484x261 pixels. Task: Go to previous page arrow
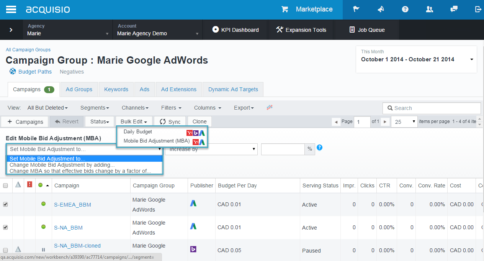tap(336, 122)
